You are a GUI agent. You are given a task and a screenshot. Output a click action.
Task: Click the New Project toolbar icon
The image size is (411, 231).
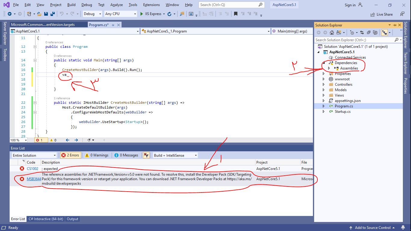click(29, 14)
